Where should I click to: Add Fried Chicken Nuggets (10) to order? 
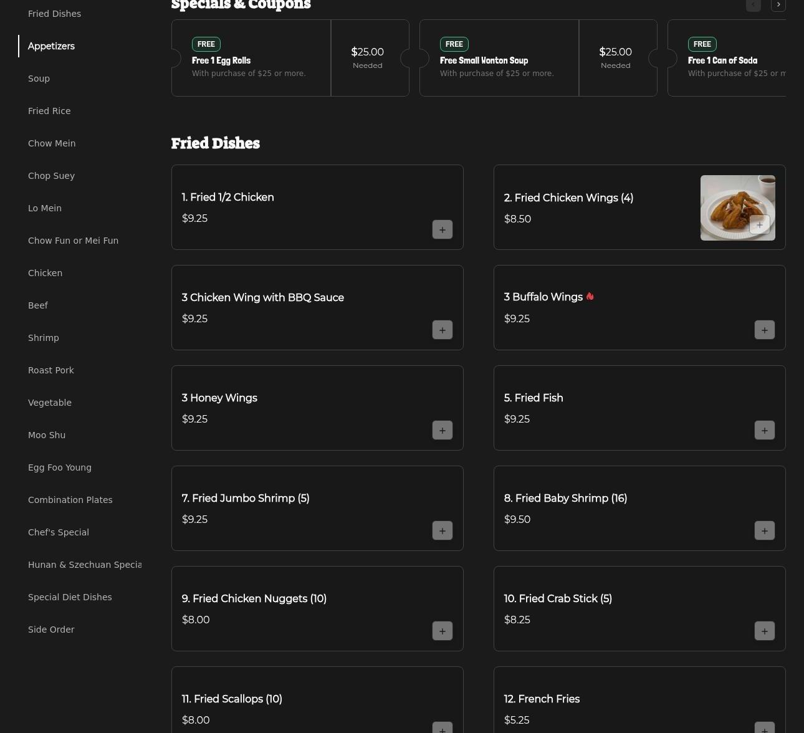(443, 631)
